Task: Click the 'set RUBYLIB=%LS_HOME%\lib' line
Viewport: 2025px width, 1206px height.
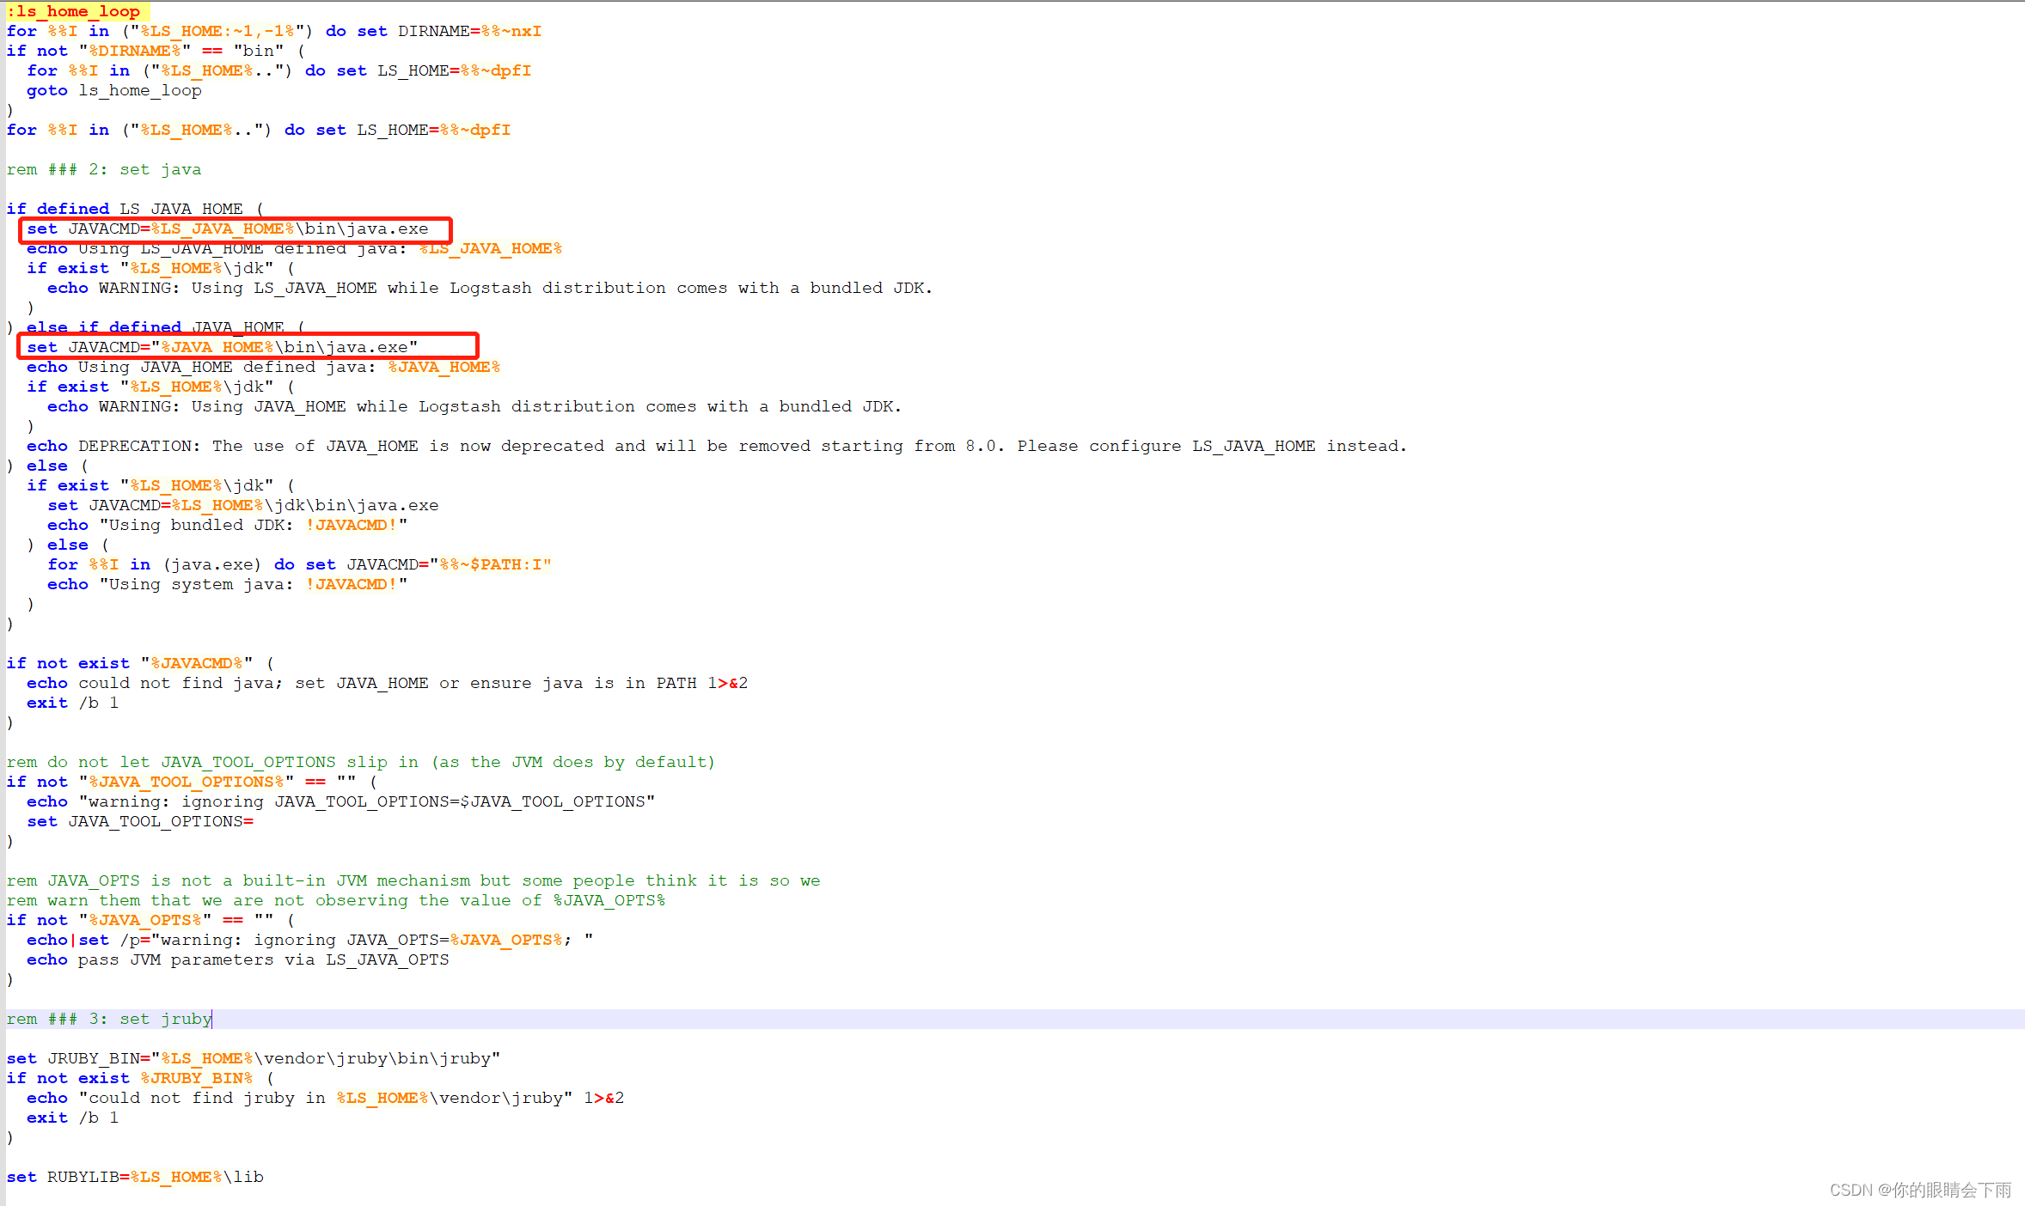Action: (135, 1177)
